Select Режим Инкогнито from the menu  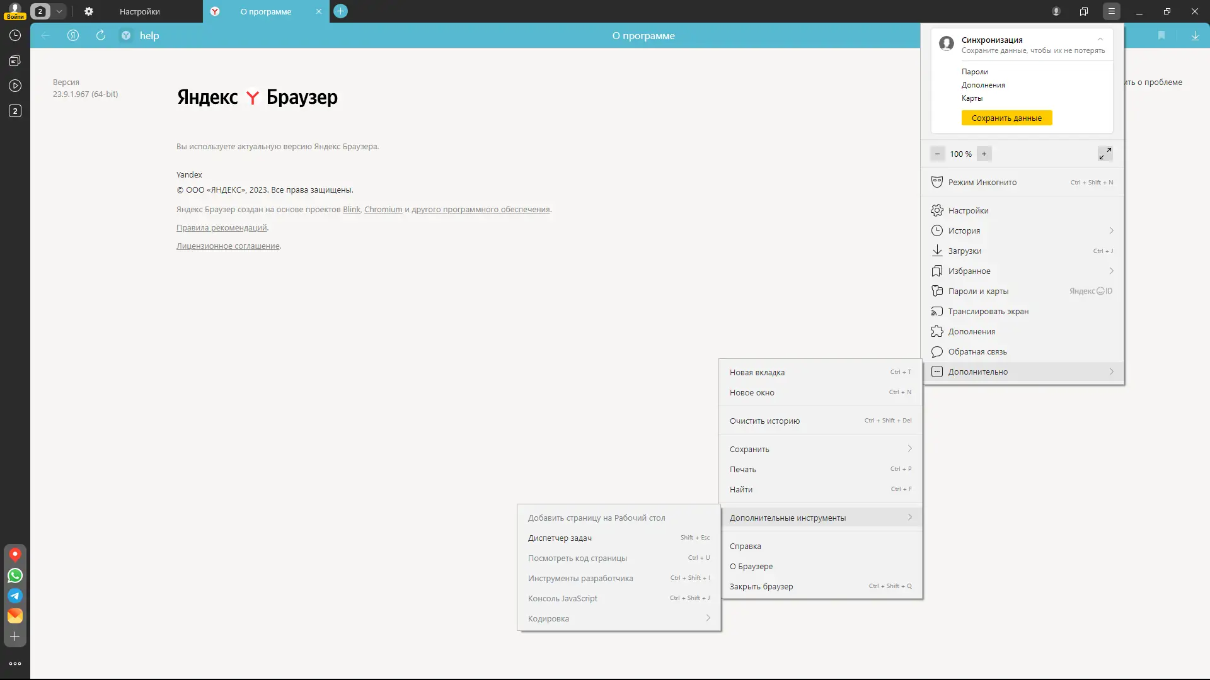point(982,183)
